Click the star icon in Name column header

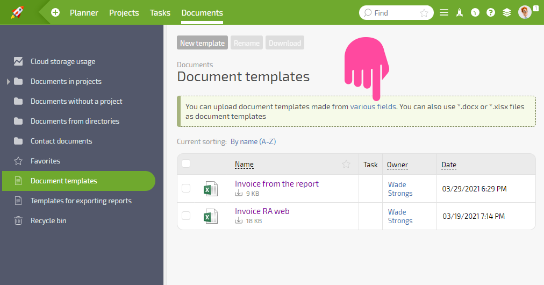[x=346, y=164]
